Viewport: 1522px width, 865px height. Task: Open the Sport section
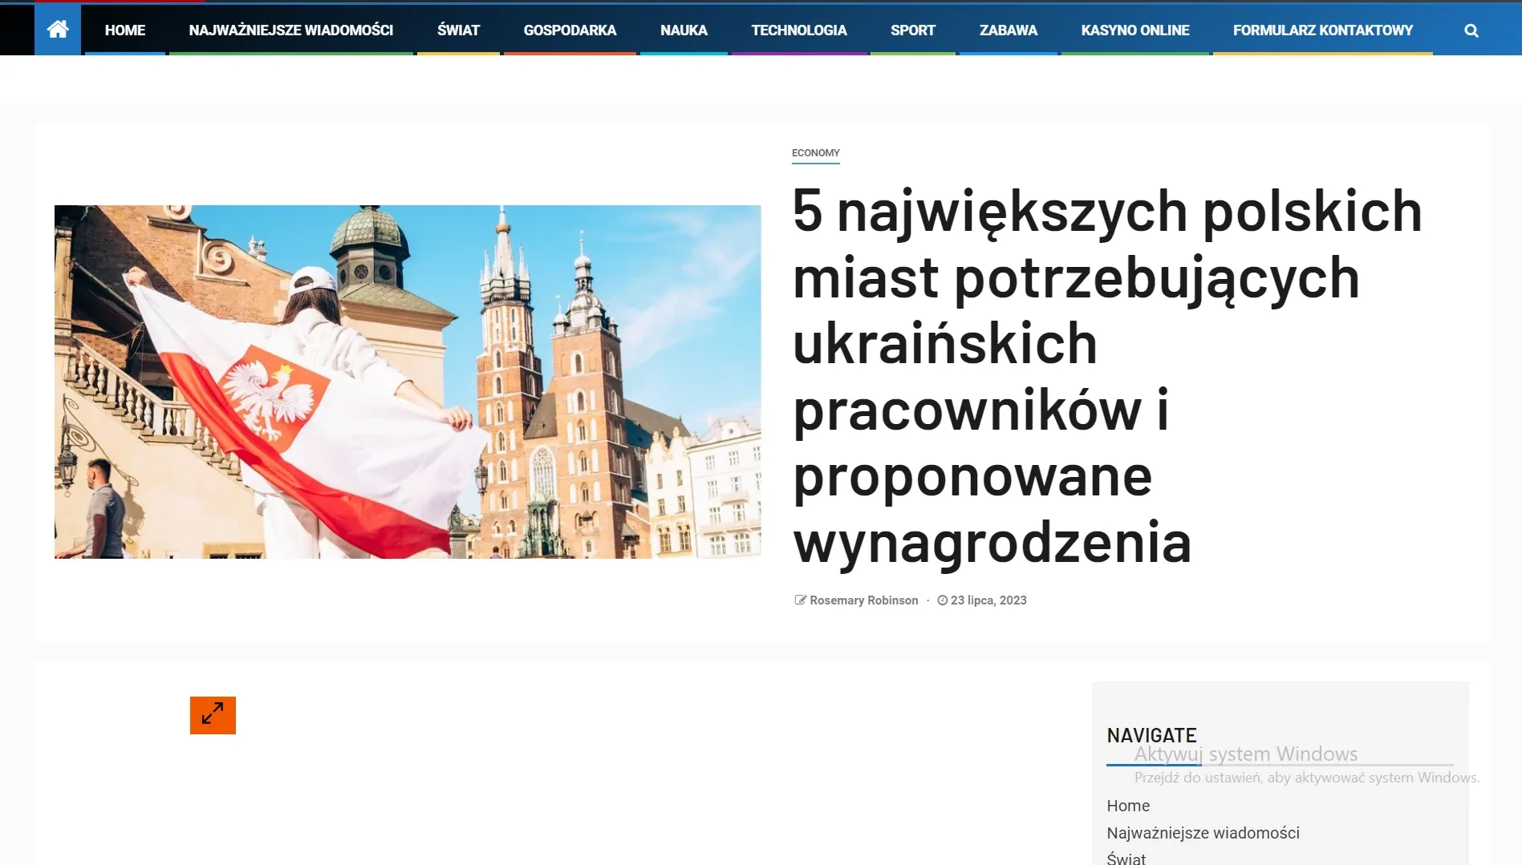913,30
